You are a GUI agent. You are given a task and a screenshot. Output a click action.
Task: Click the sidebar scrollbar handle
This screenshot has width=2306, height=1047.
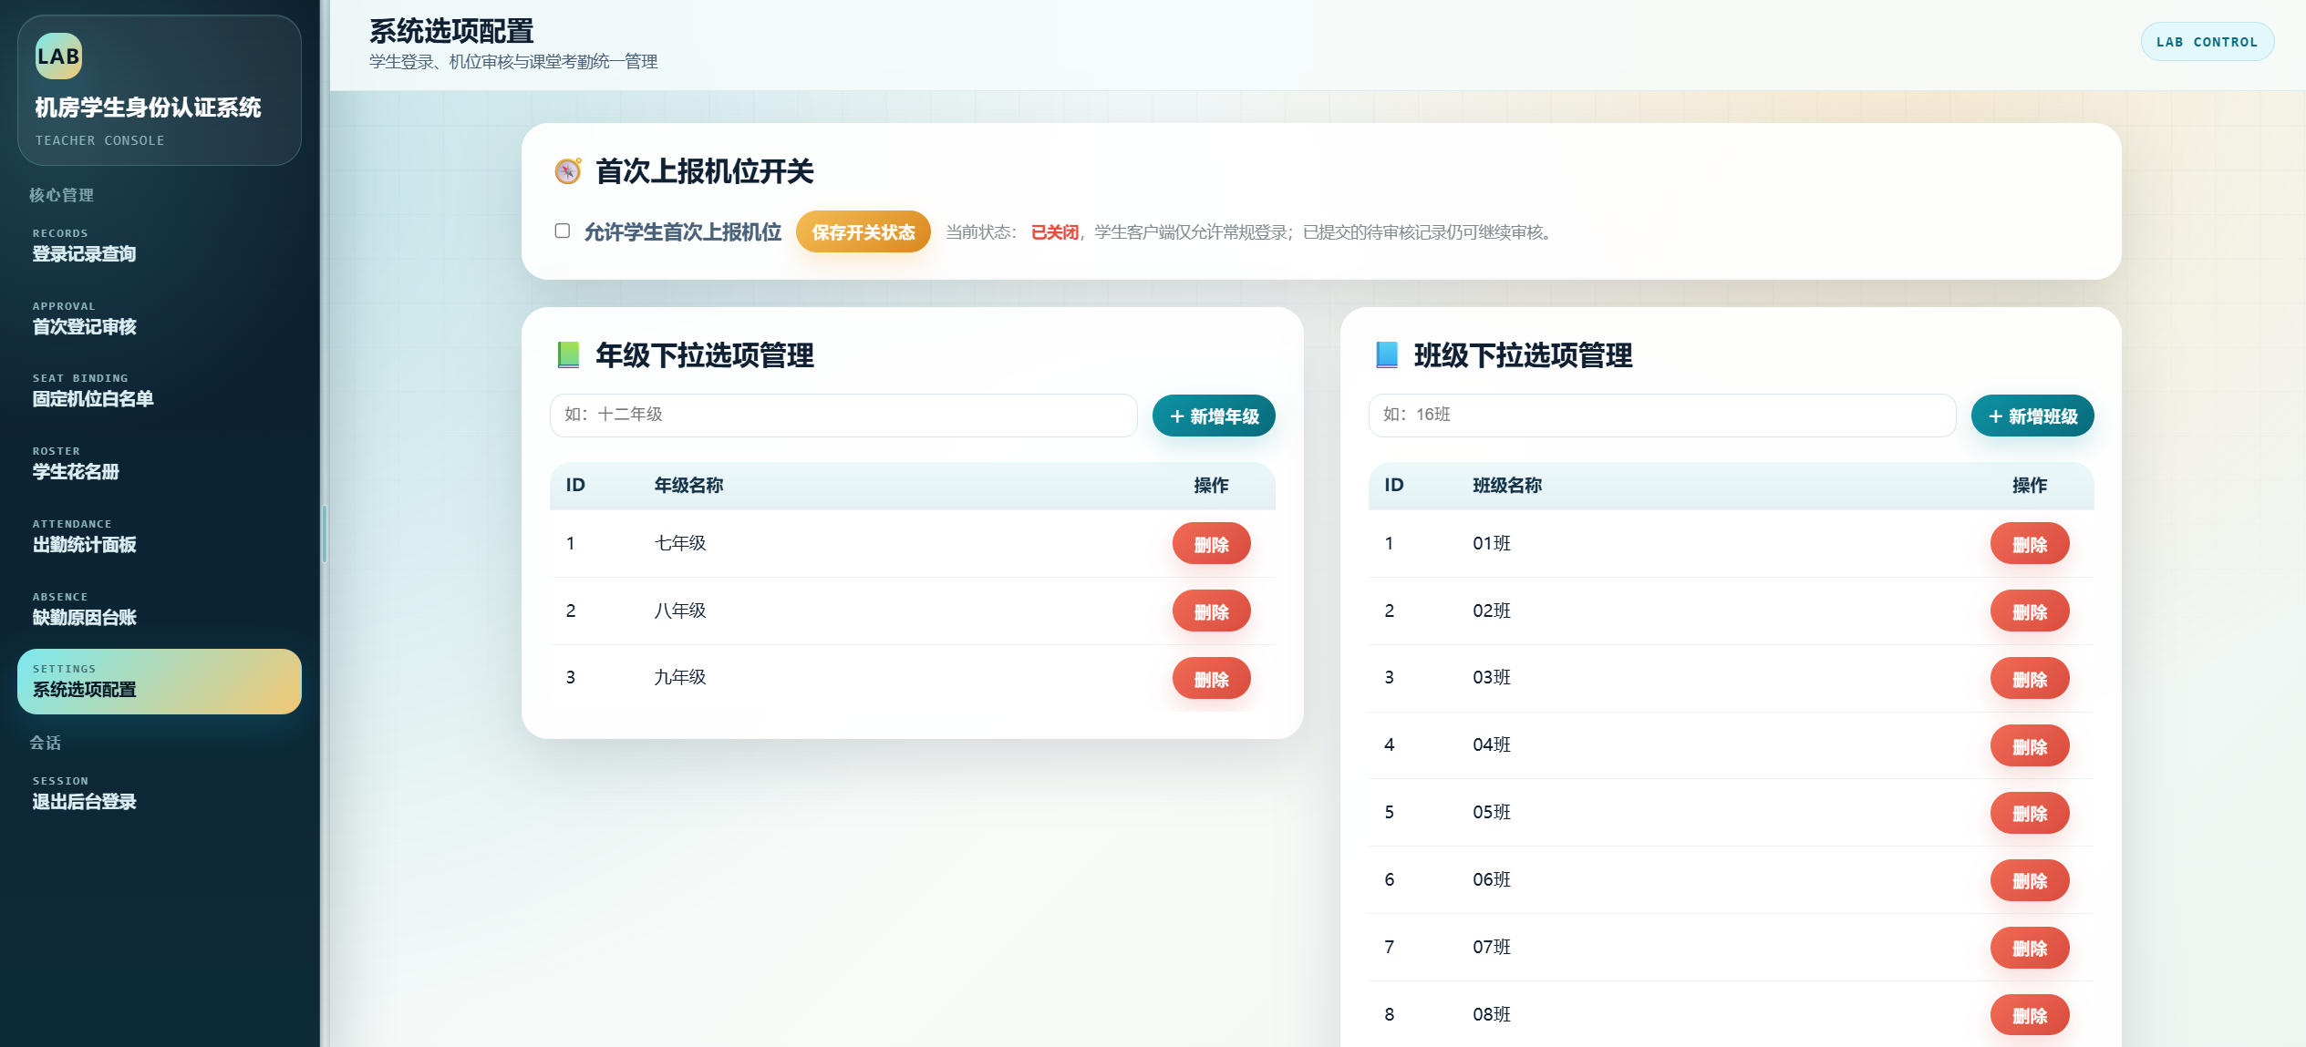coord(324,534)
